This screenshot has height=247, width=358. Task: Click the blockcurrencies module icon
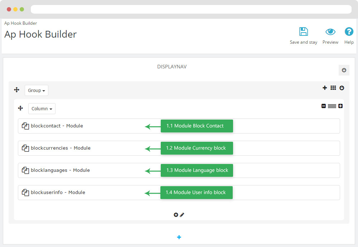(x=25, y=148)
